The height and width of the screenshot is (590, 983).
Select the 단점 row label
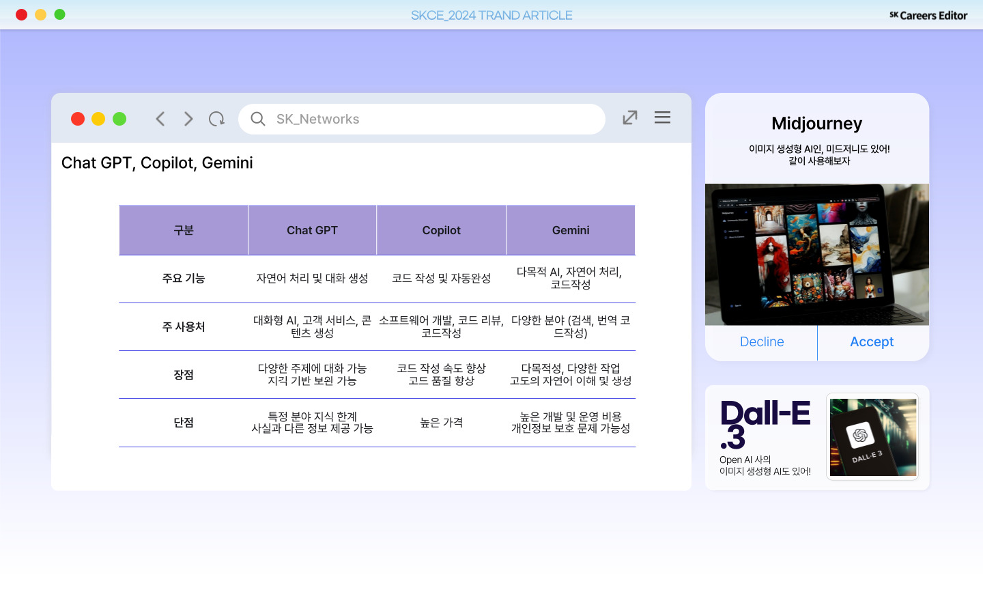point(184,423)
